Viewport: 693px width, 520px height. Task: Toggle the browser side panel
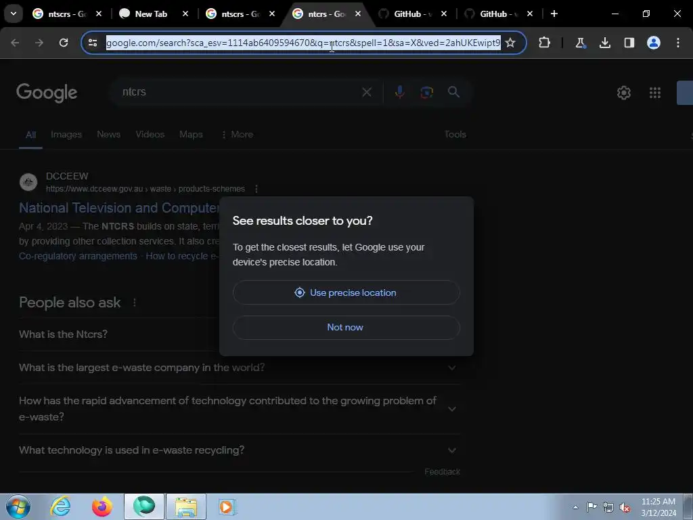[629, 43]
